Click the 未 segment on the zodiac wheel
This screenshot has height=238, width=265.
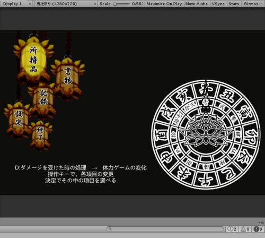pos(184,174)
